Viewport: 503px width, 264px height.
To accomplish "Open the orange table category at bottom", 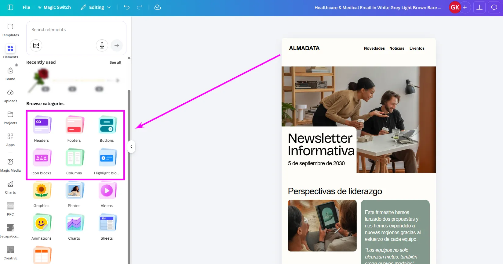I will point(42,255).
